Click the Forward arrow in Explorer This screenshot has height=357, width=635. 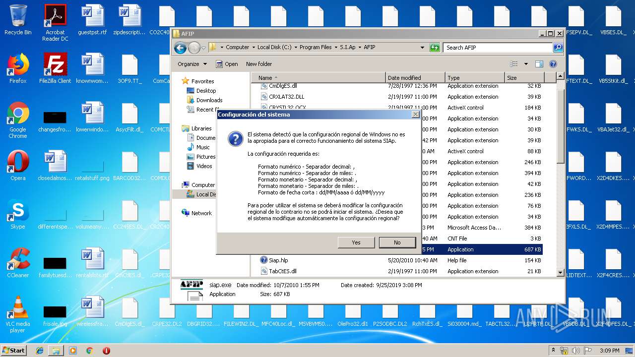point(194,48)
